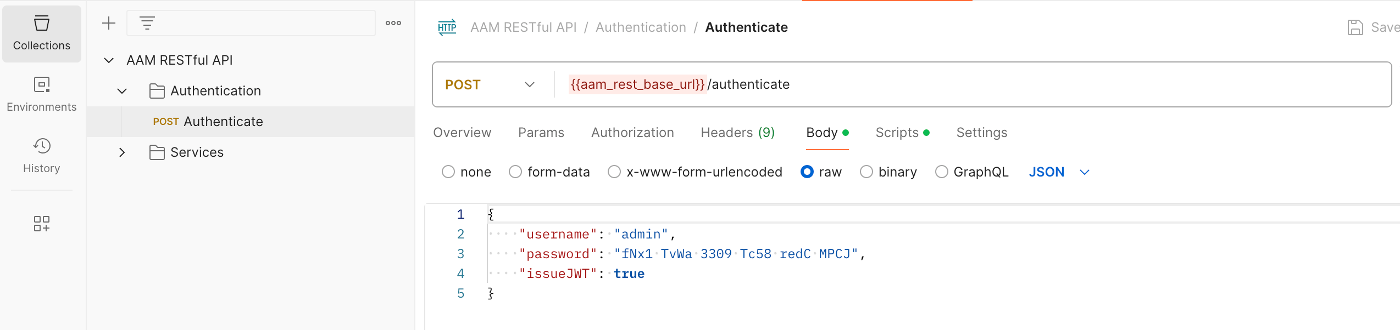Screen dimensions: 1400x330
Task: Switch to the Overview tab
Action: click(x=462, y=133)
